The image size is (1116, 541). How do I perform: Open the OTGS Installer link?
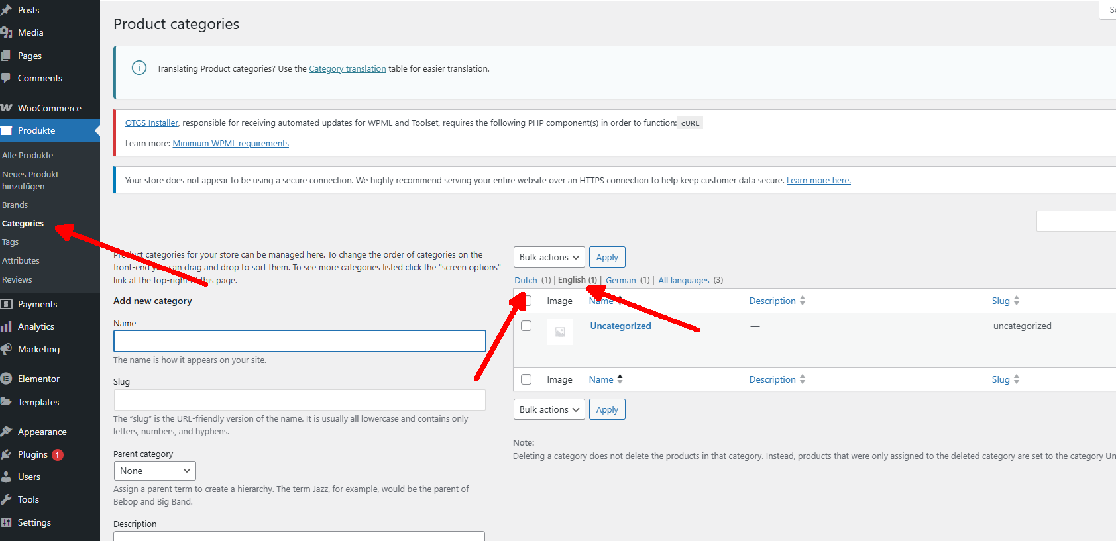pyautogui.click(x=152, y=123)
